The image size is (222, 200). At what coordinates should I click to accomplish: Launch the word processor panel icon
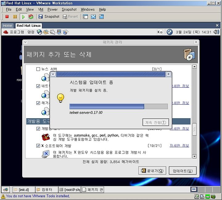[52, 32]
